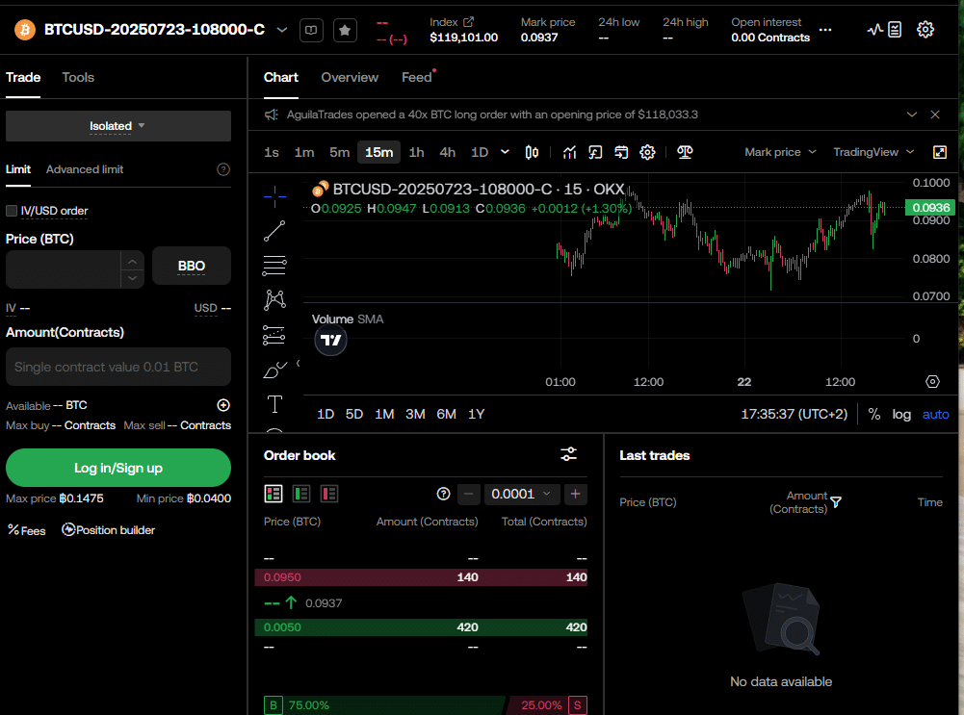964x715 pixels.
Task: Show both bids and asks view
Action: [274, 494]
